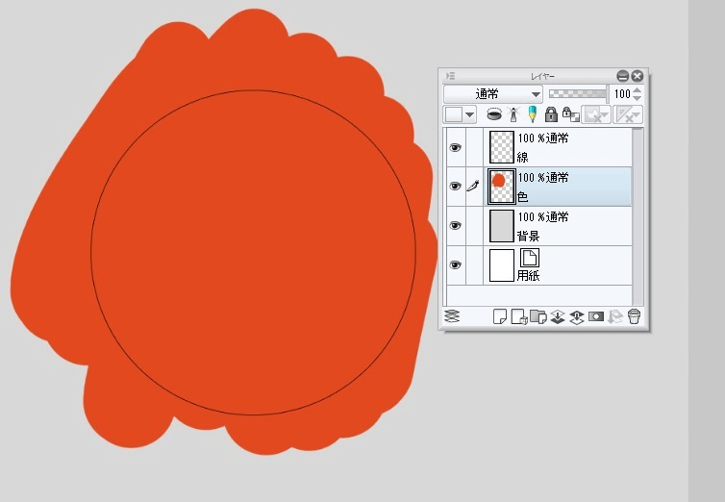The height and width of the screenshot is (502, 725).
Task: Click the Lock Layer padlock icon
Action: click(x=551, y=114)
